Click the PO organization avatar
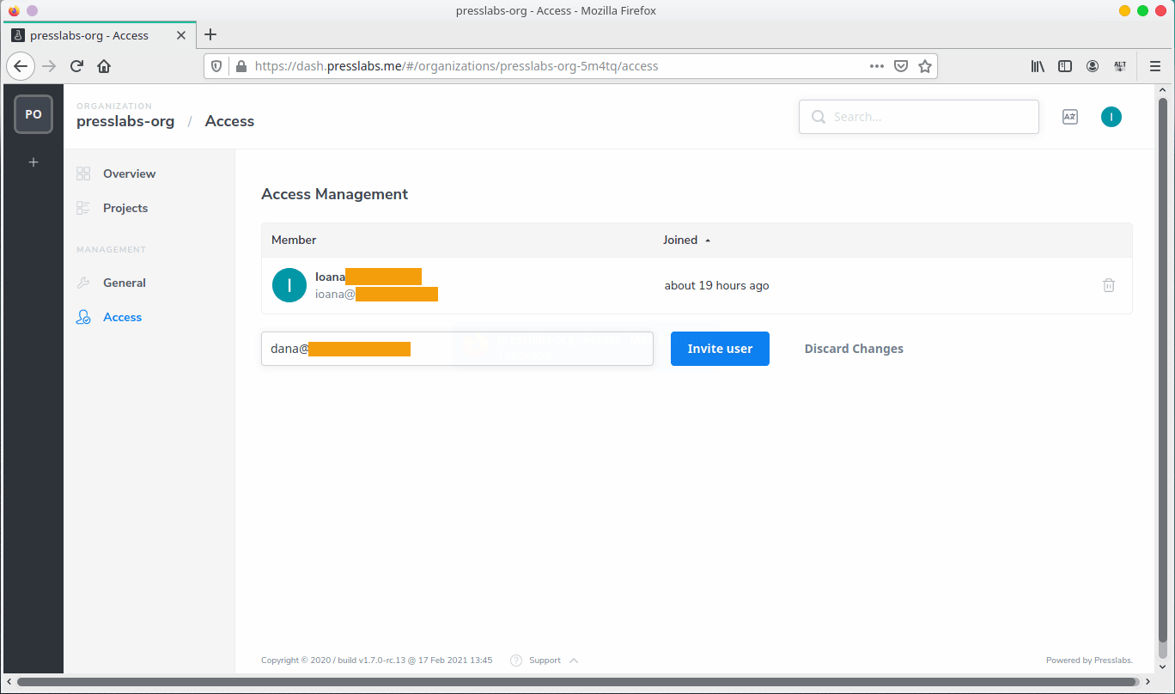This screenshot has width=1175, height=694. click(33, 114)
